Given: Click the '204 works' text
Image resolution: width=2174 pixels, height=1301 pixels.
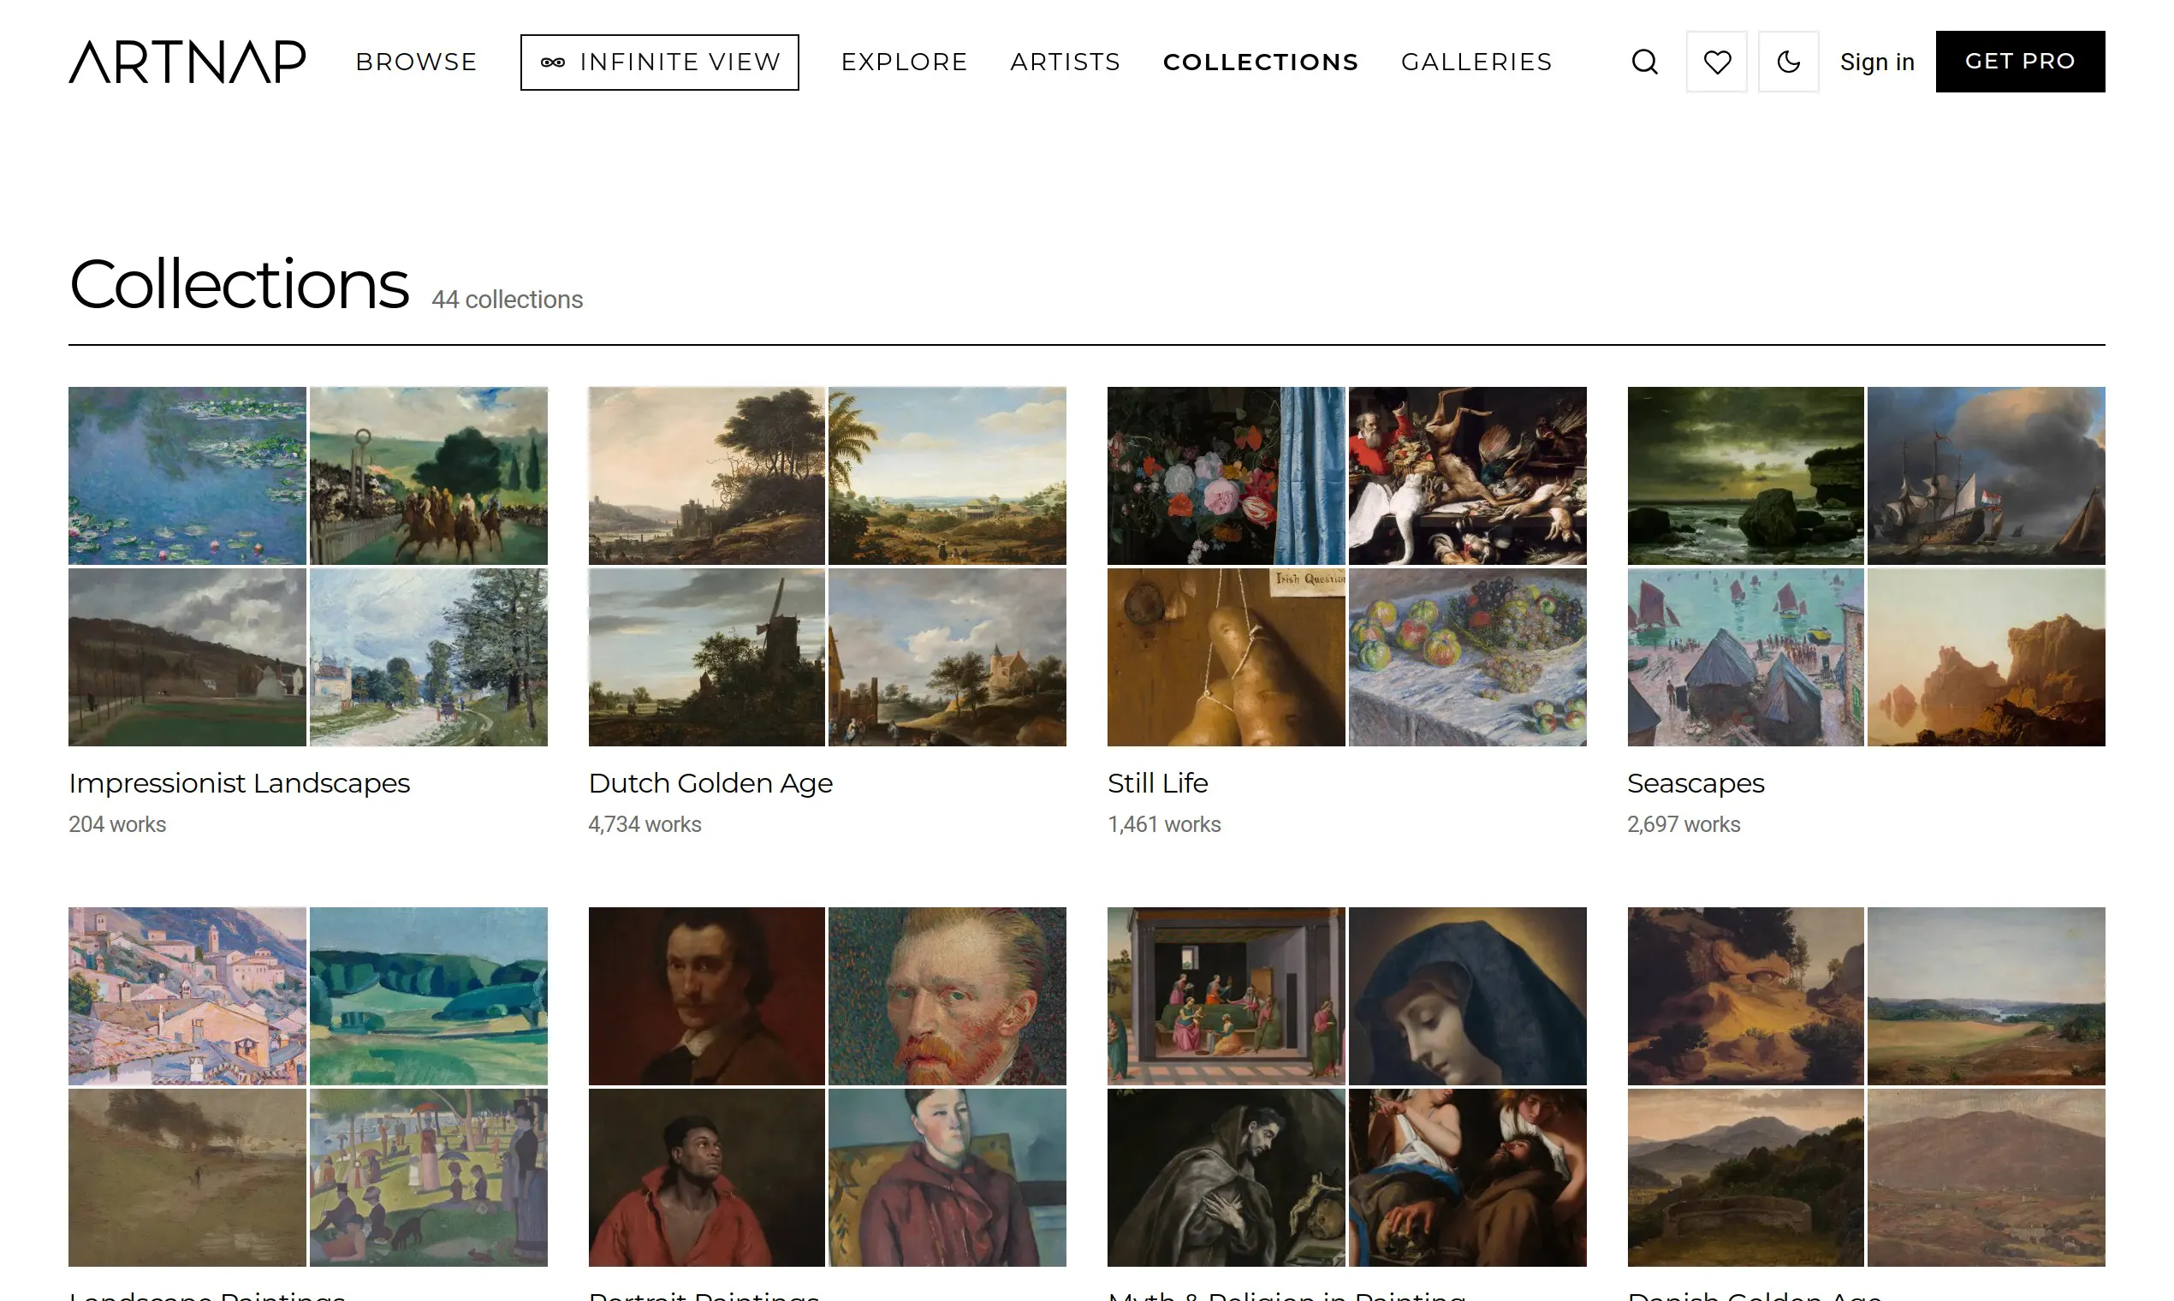Looking at the screenshot, I should click(117, 824).
